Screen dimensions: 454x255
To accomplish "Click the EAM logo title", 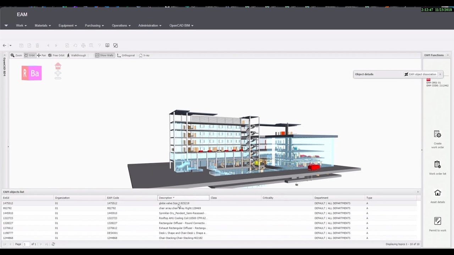I will (22, 15).
